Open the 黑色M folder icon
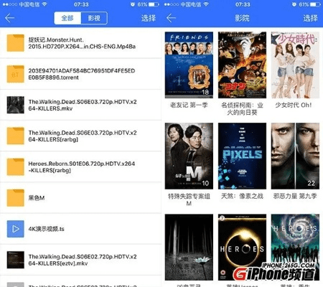Screen dimensions: 323x287 15,198
